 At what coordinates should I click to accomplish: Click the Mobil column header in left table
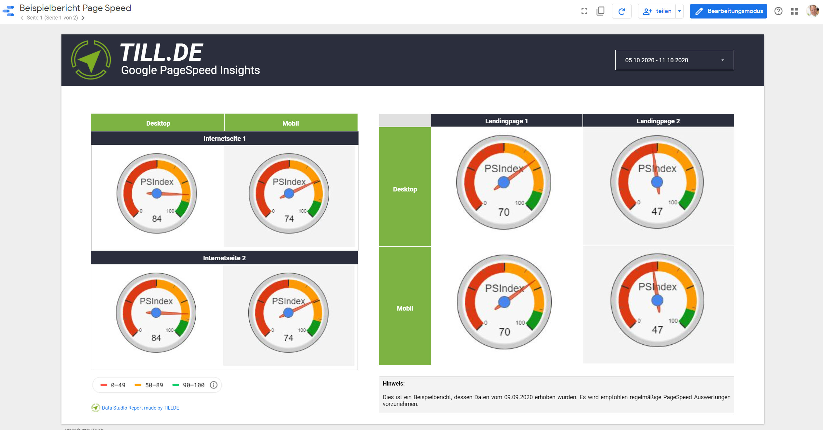pos(291,123)
